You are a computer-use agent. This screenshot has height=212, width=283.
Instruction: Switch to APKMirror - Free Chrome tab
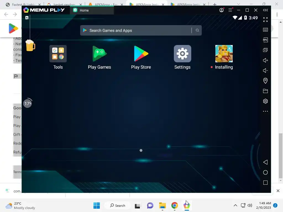pos(106,4)
